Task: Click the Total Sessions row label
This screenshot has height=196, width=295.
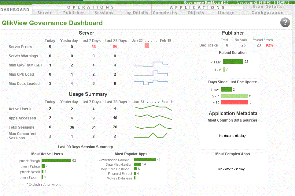Action: coord(21,127)
